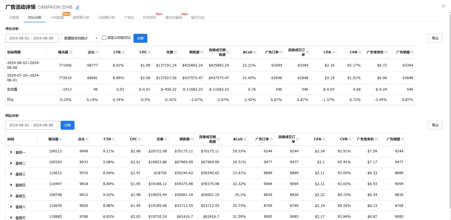Open the 数据按总和统计 dropdown

click(x=80, y=38)
